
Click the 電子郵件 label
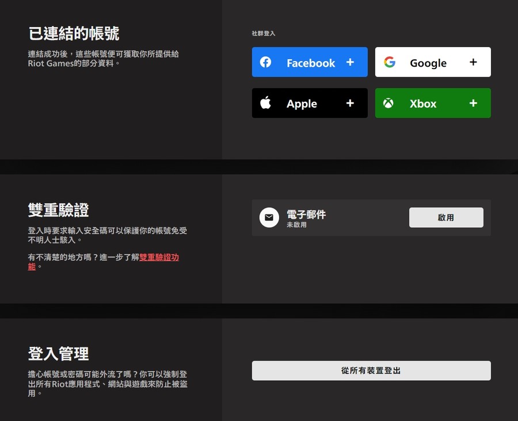[306, 215]
